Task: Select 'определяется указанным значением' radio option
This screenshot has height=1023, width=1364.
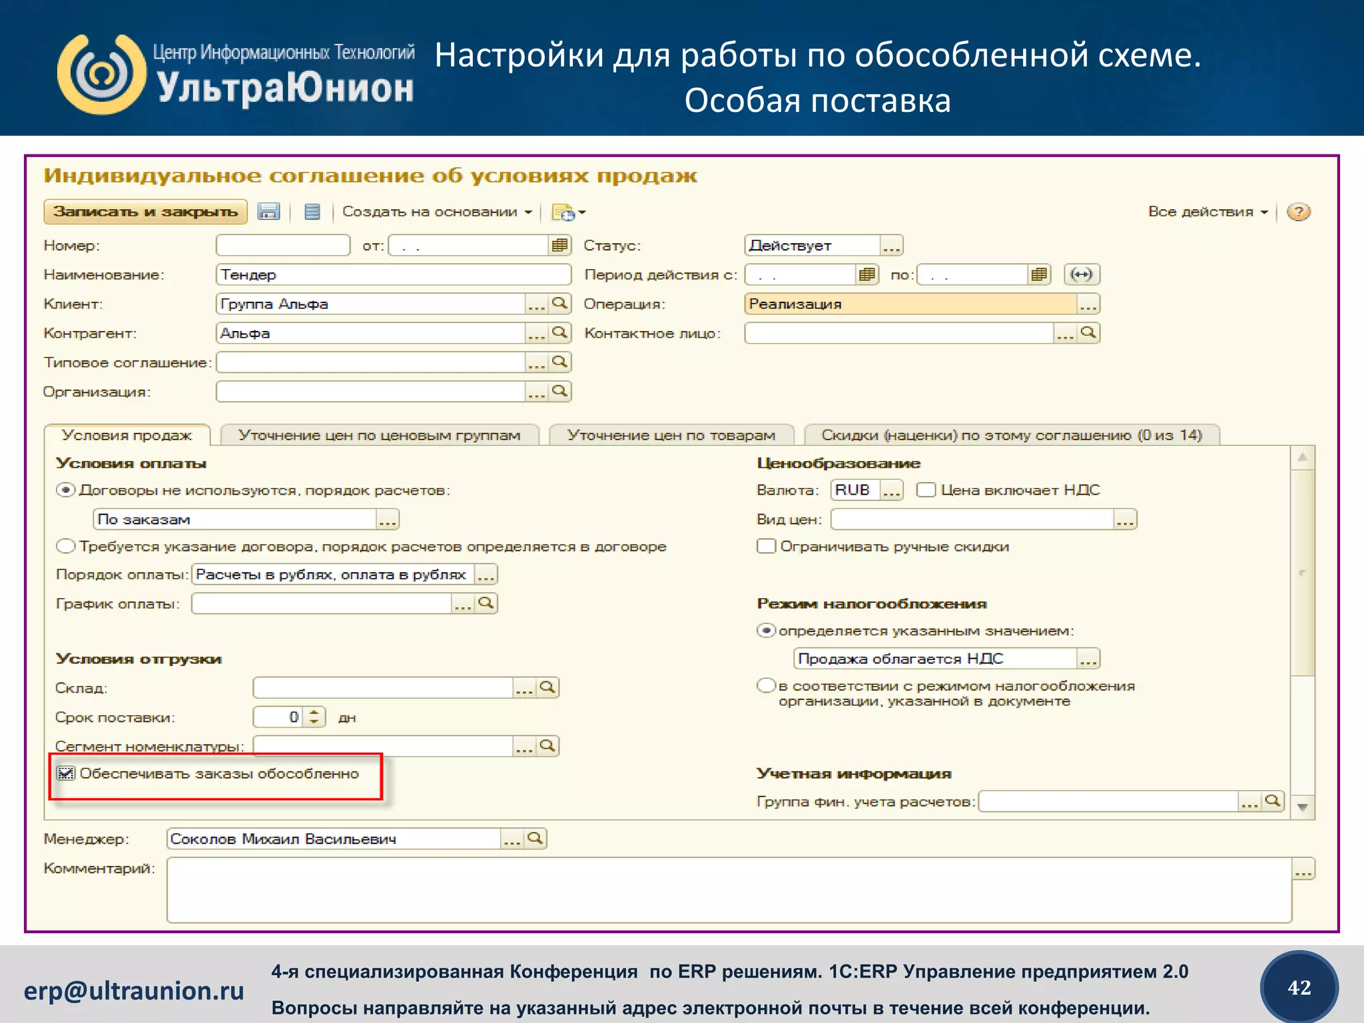Action: pyautogui.click(x=767, y=630)
